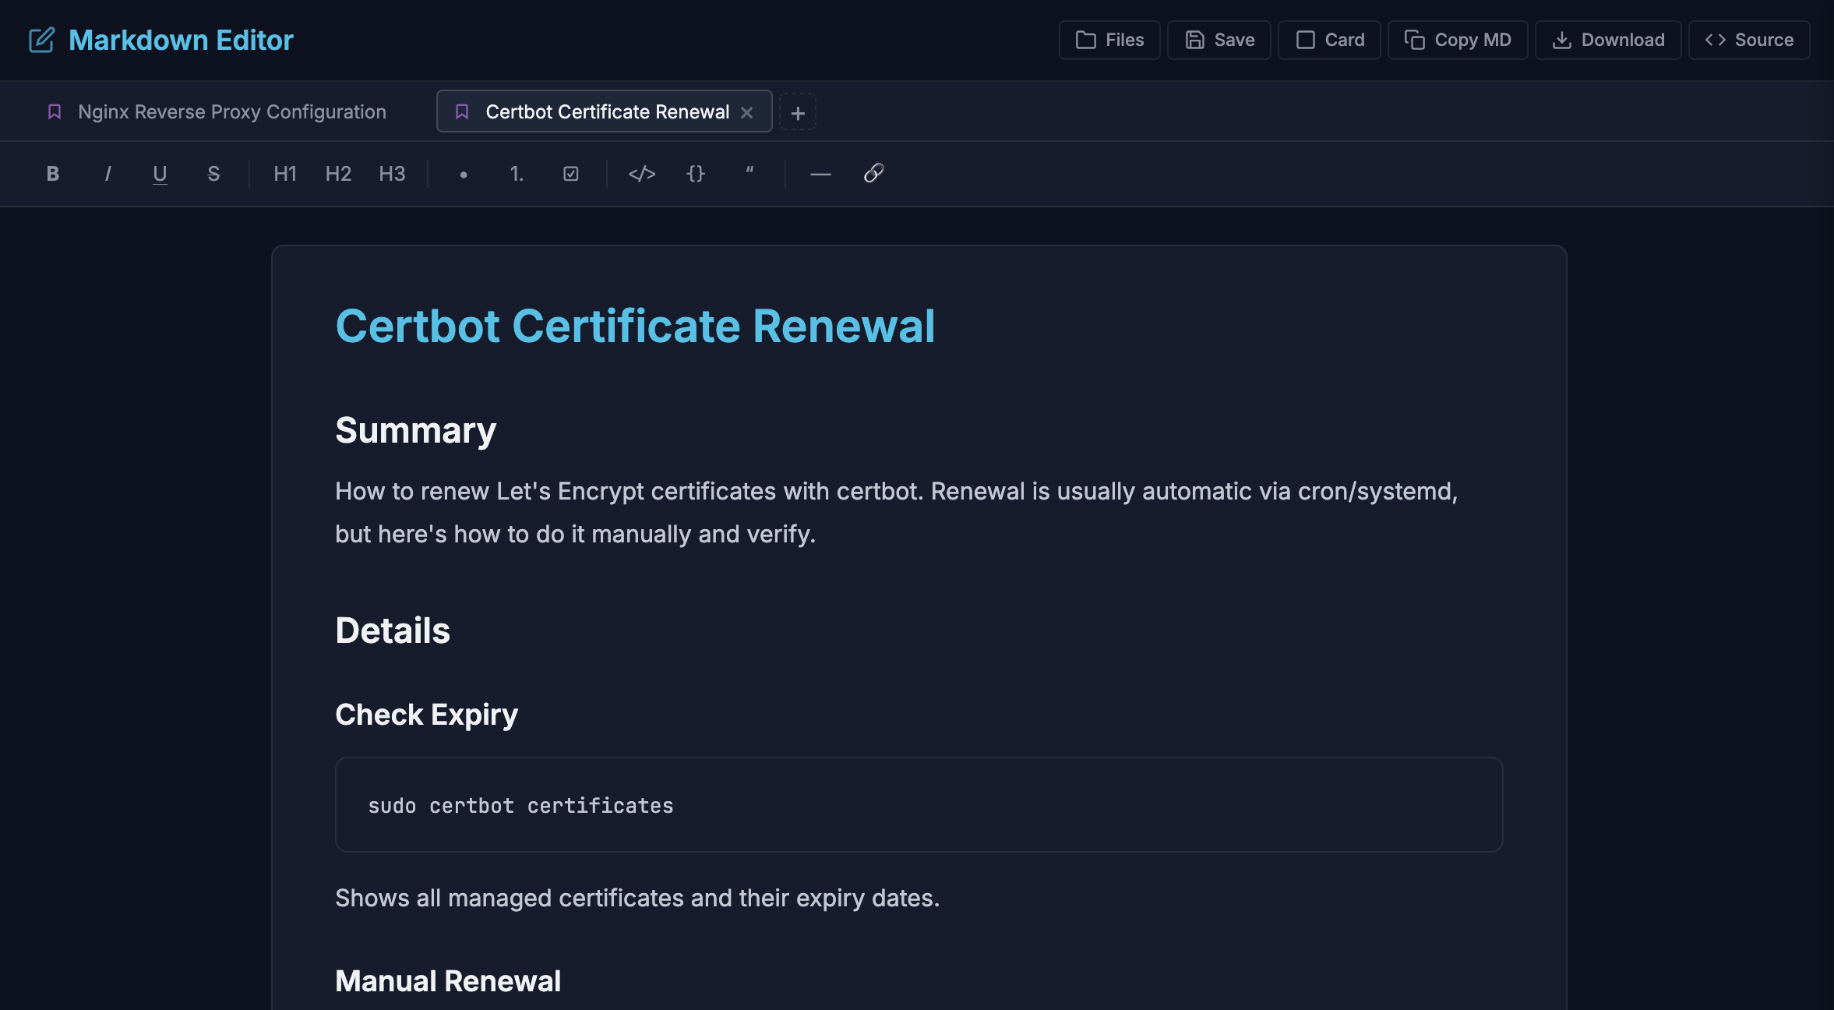The image size is (1834, 1010).
Task: Insert a numbered list
Action: tap(517, 174)
